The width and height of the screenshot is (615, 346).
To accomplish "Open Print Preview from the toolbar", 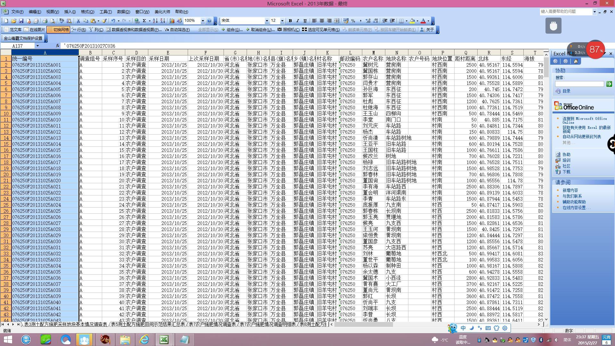I will (53, 21).
